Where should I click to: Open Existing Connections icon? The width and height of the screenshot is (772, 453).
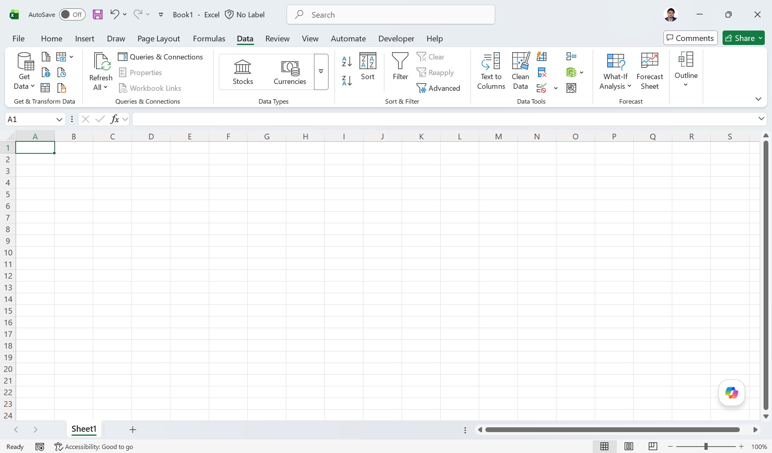(x=62, y=88)
